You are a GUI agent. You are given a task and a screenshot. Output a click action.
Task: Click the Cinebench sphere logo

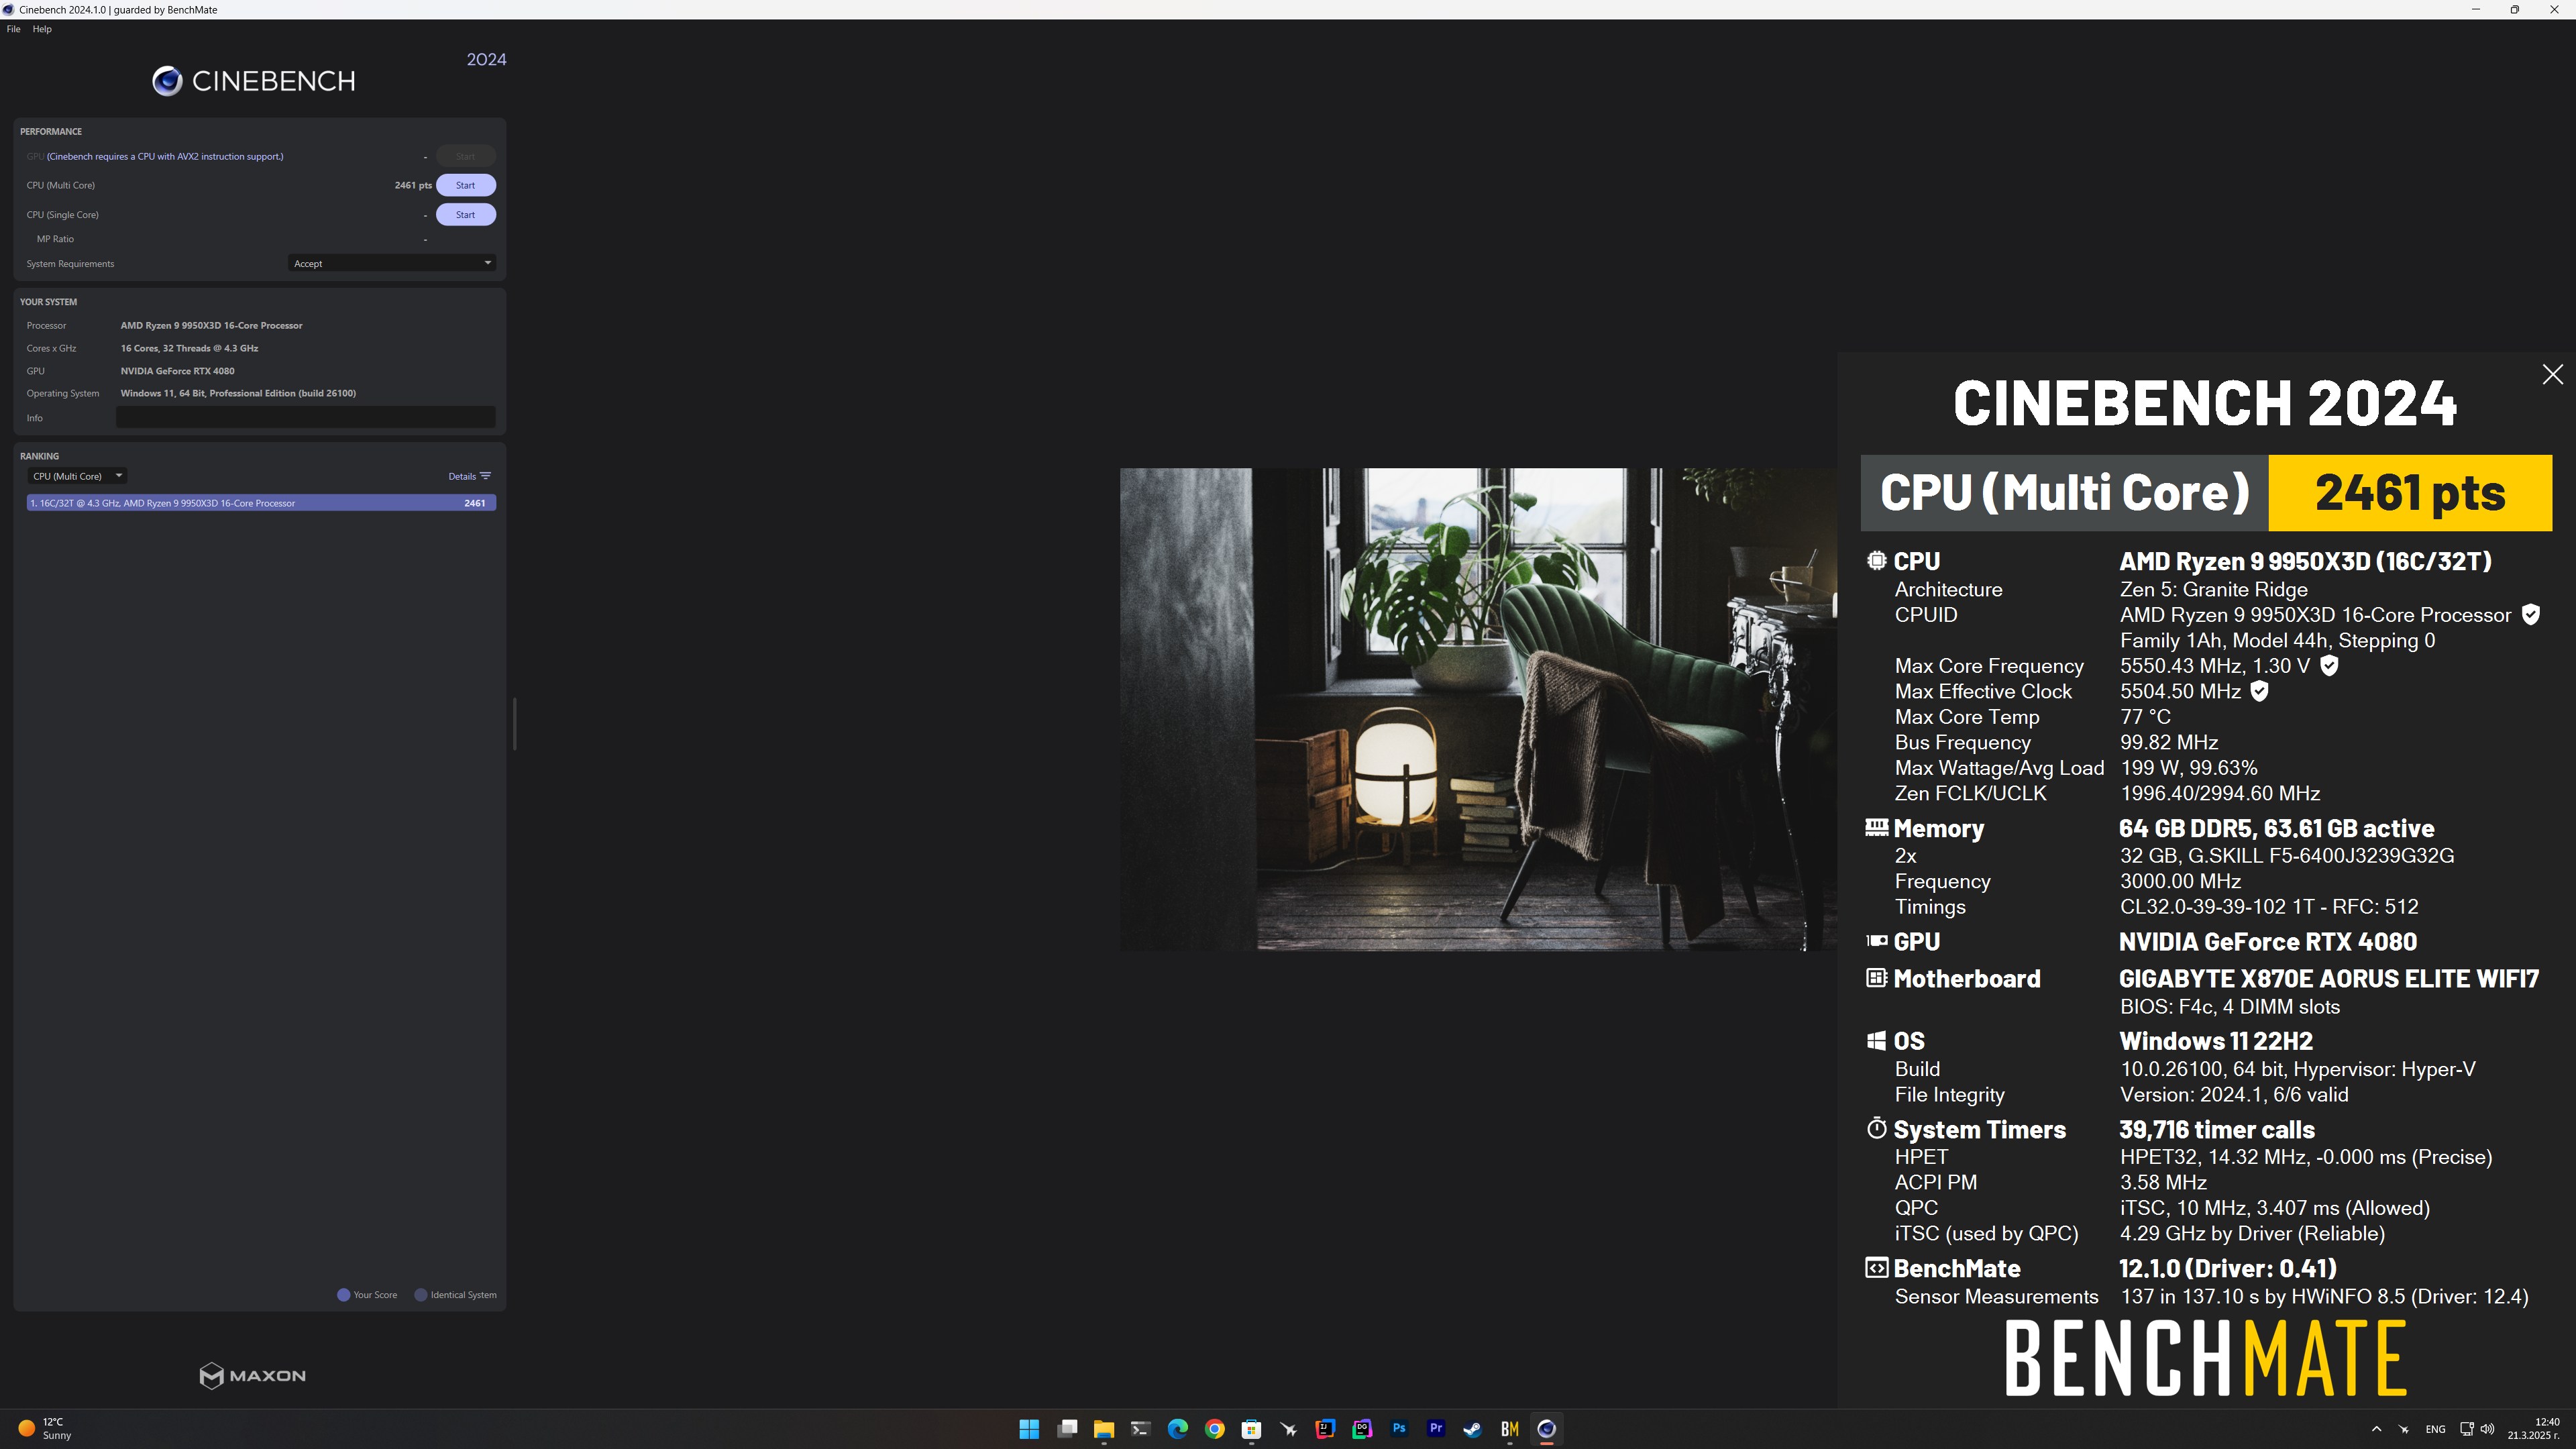(x=167, y=81)
